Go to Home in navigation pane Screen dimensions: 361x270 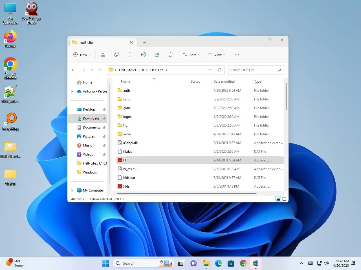coord(87,82)
